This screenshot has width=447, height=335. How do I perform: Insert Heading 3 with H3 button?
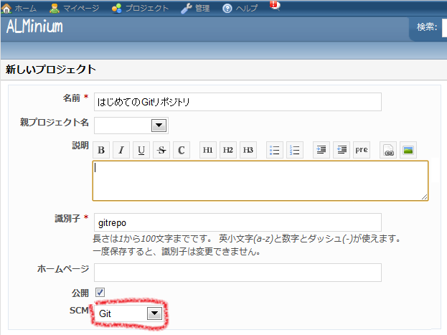click(248, 150)
